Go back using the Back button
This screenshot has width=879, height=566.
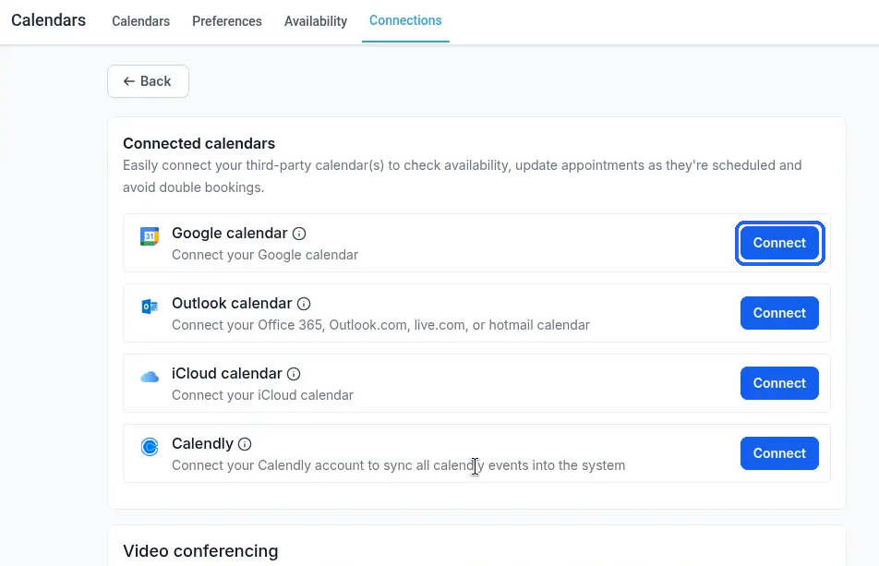(148, 81)
